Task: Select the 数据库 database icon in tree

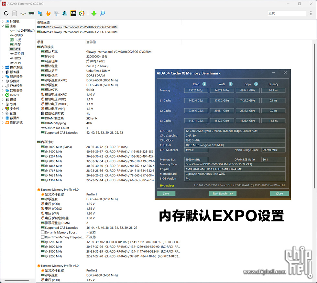Action: point(7,118)
